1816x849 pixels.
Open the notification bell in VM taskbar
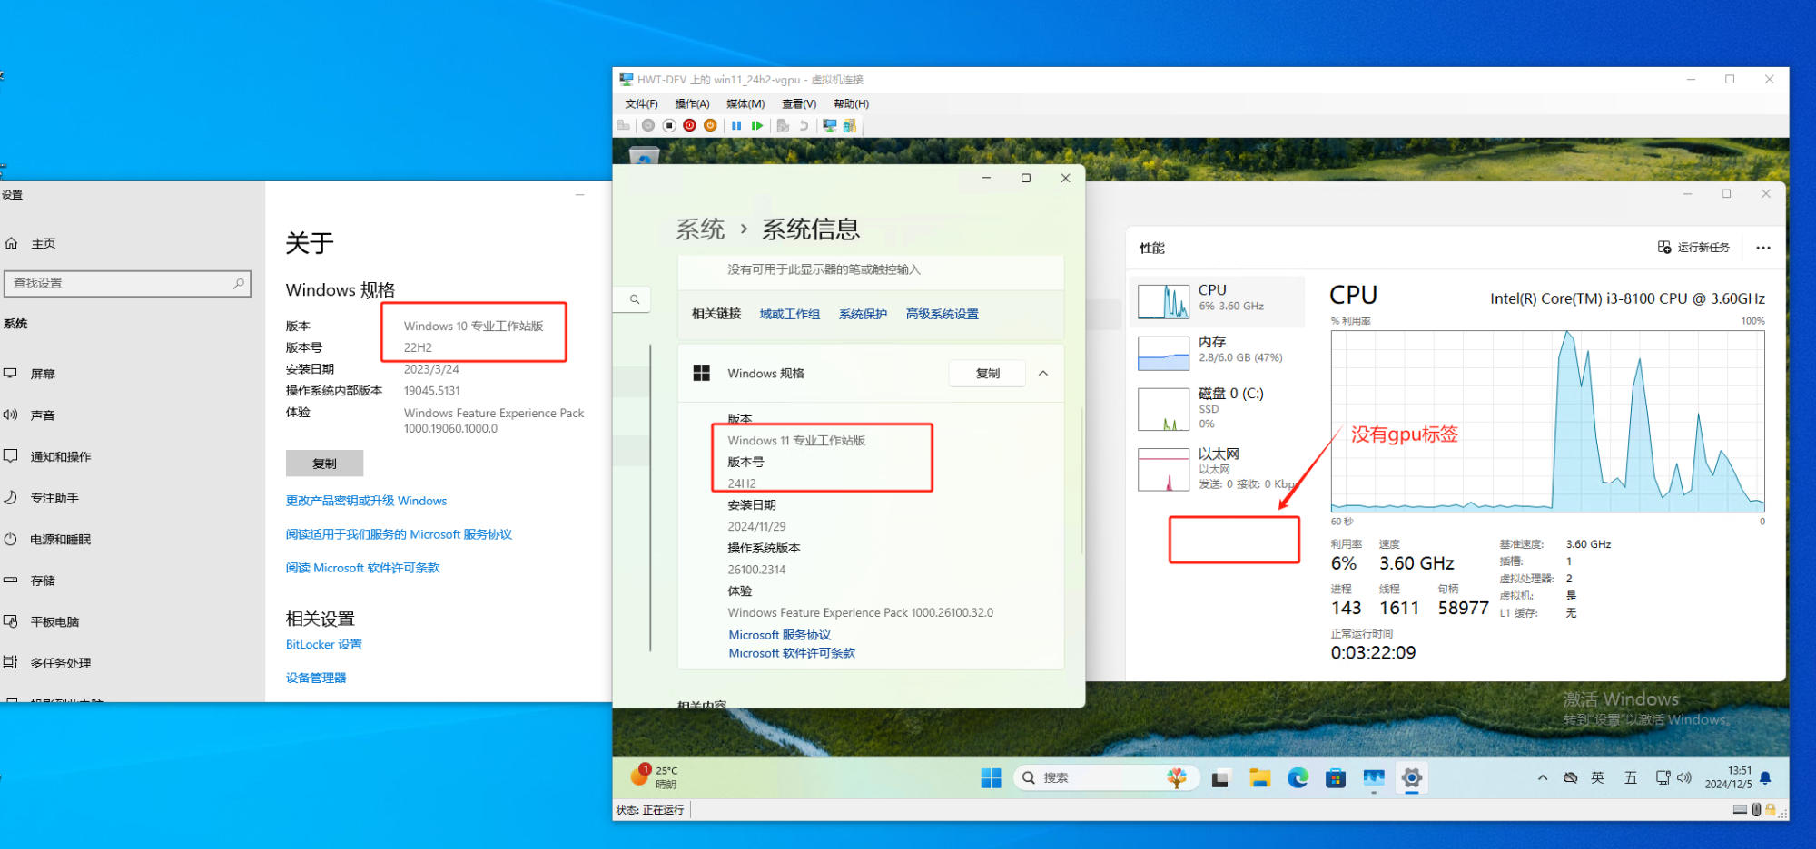[x=1765, y=777]
